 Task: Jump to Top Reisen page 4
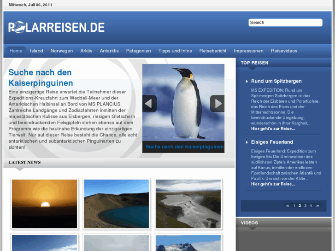coord(311,206)
